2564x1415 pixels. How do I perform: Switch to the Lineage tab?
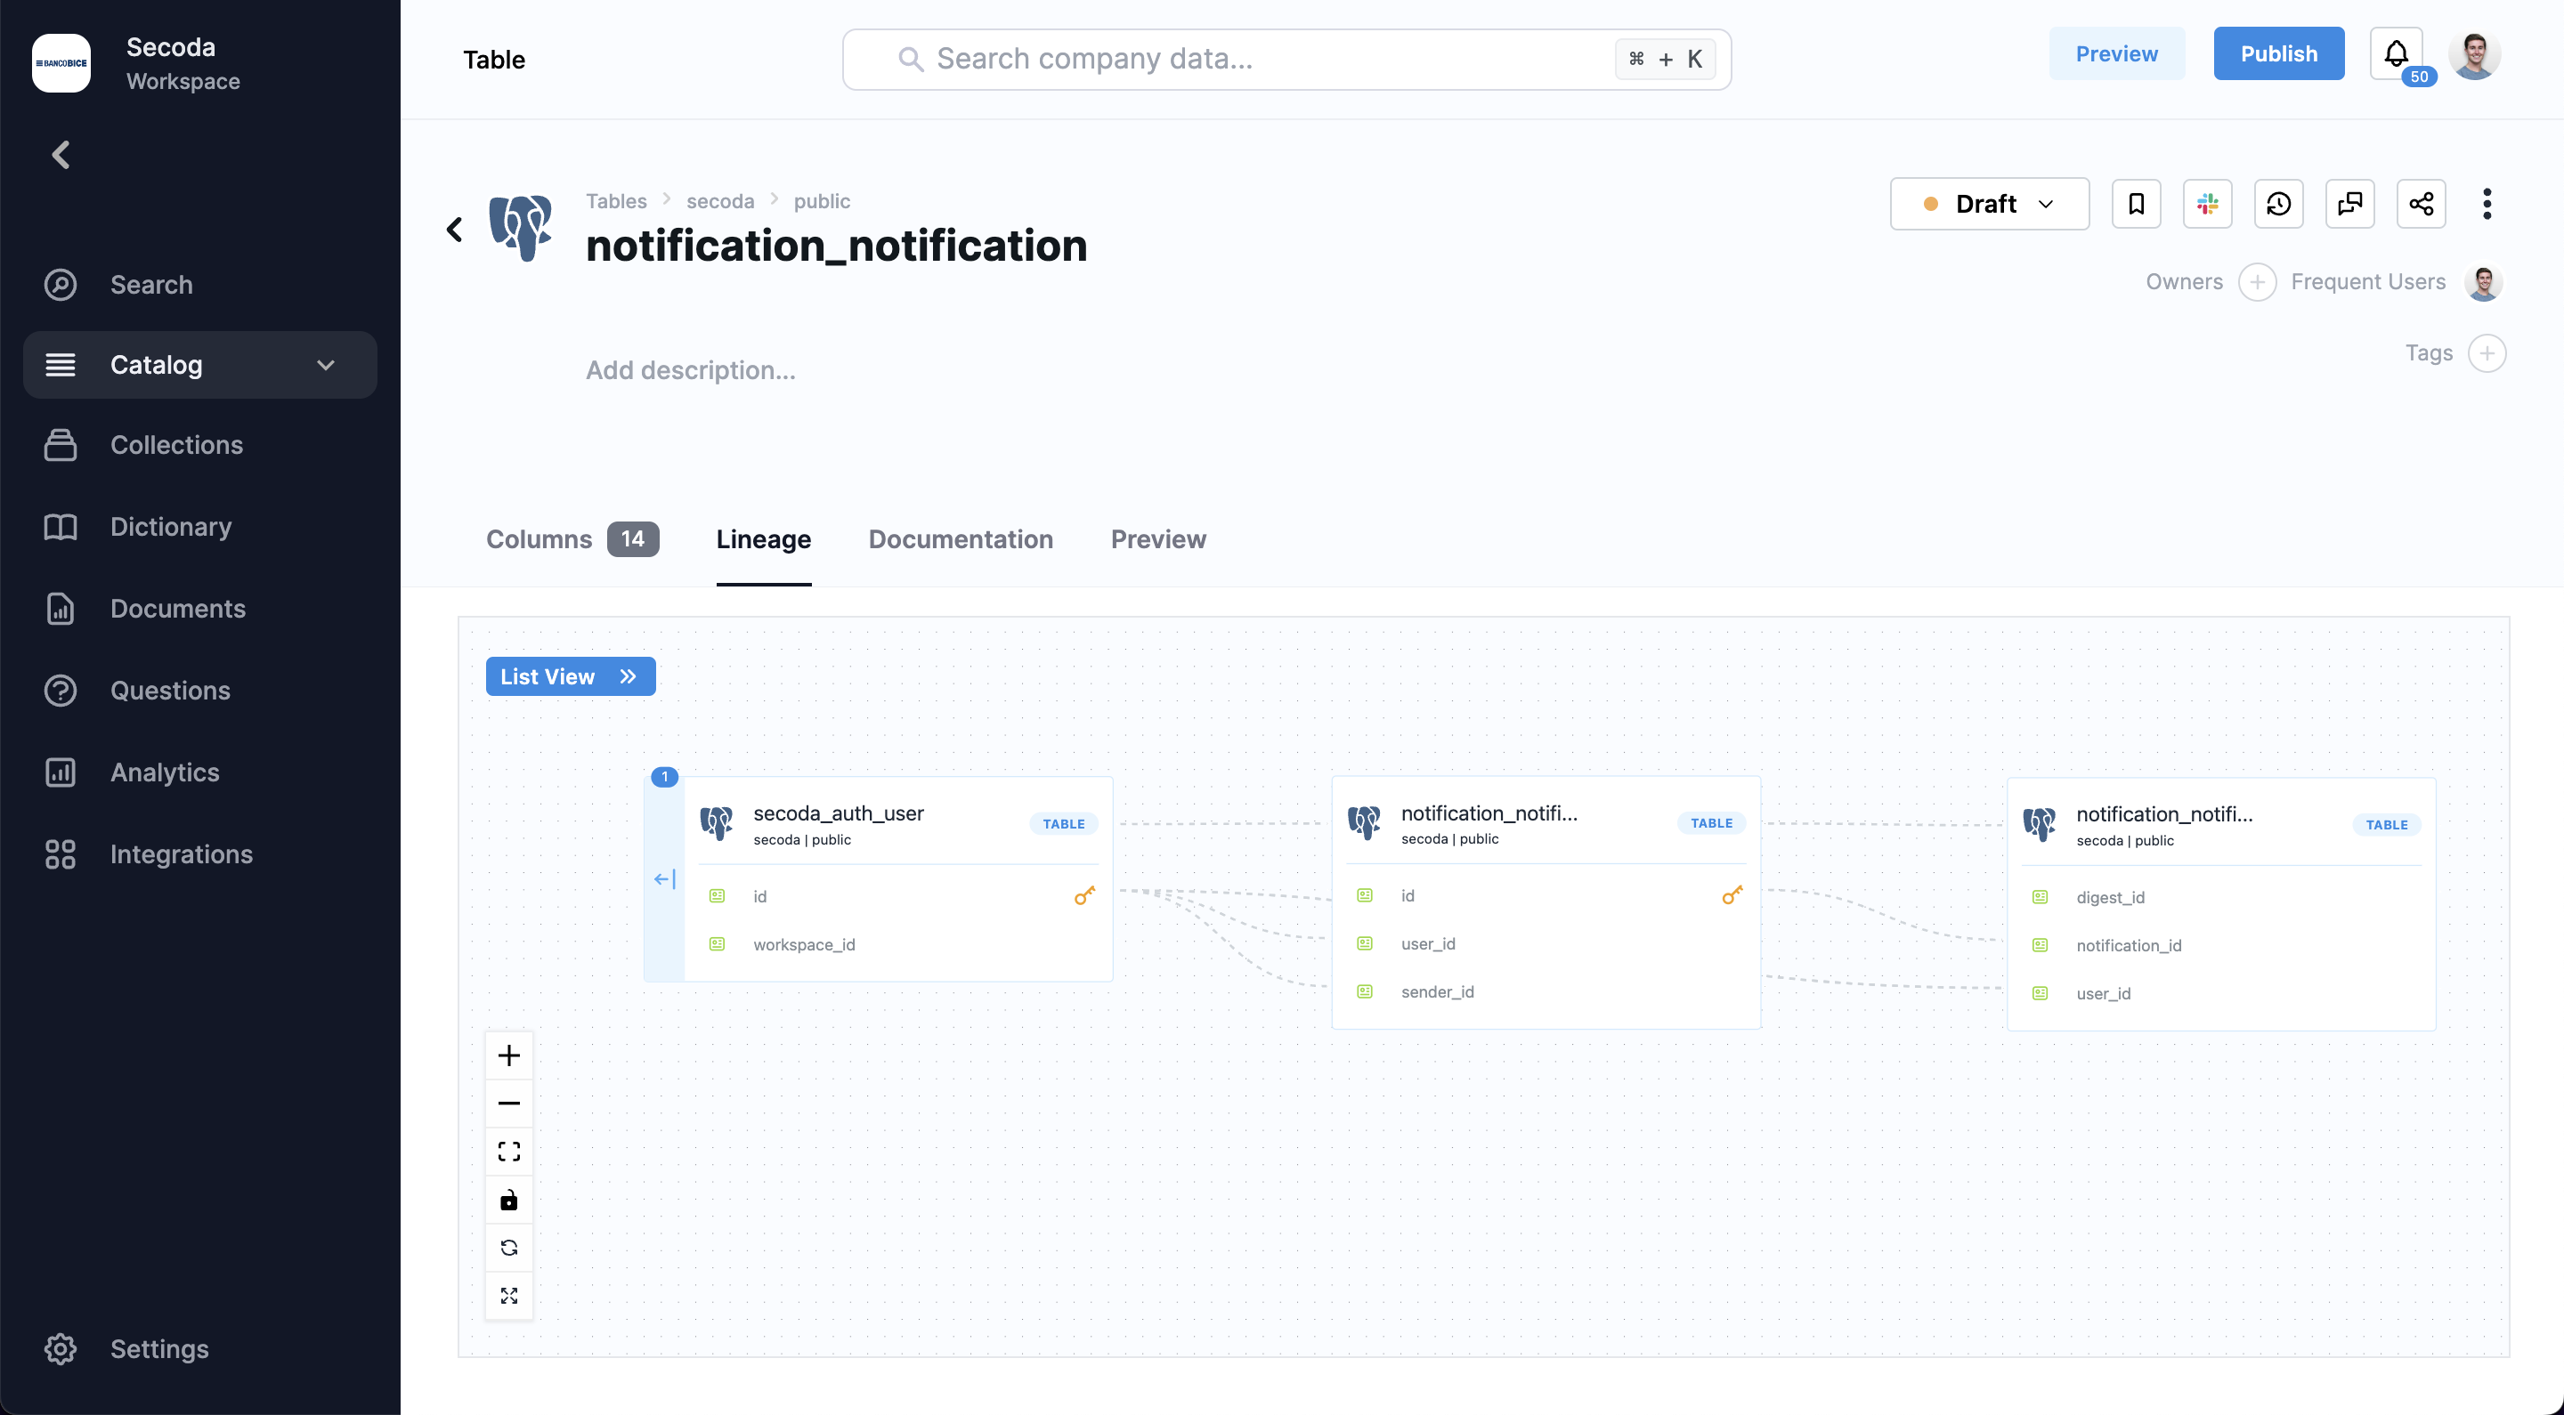click(x=764, y=539)
